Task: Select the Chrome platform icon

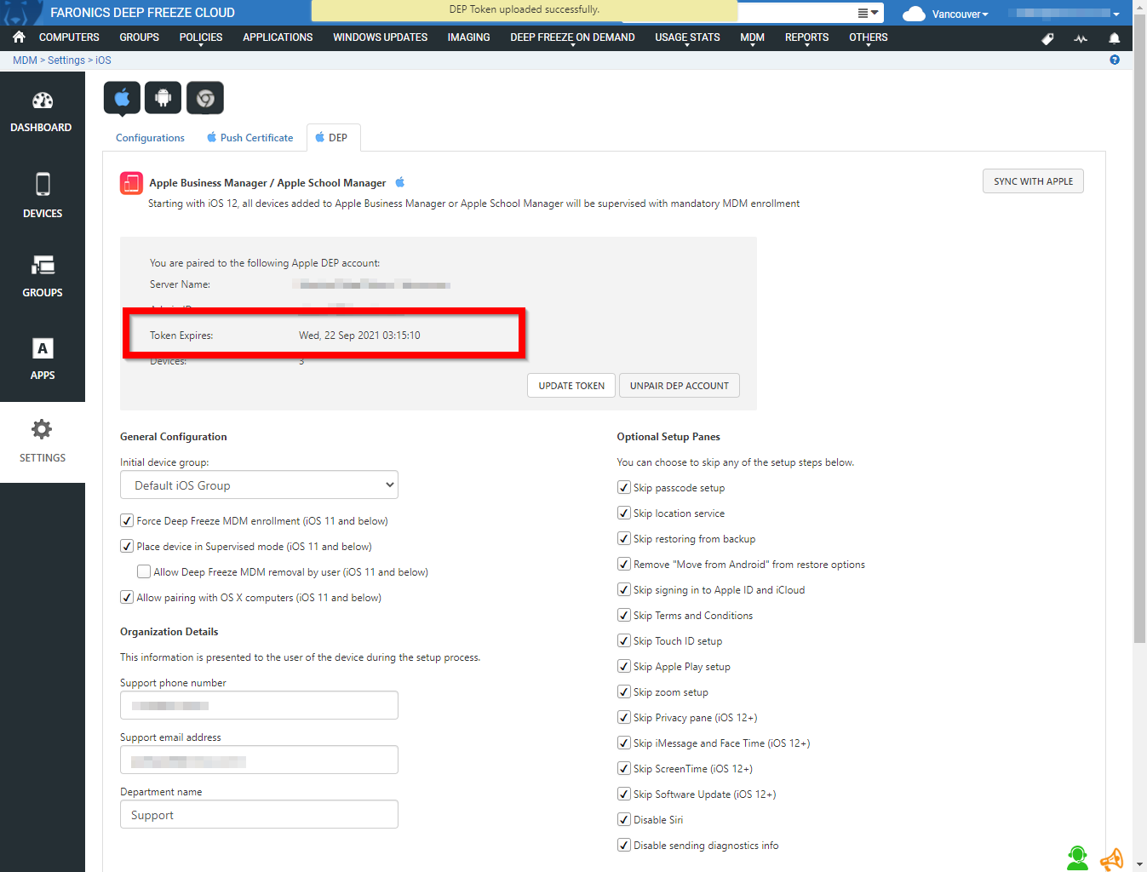Action: (205, 98)
